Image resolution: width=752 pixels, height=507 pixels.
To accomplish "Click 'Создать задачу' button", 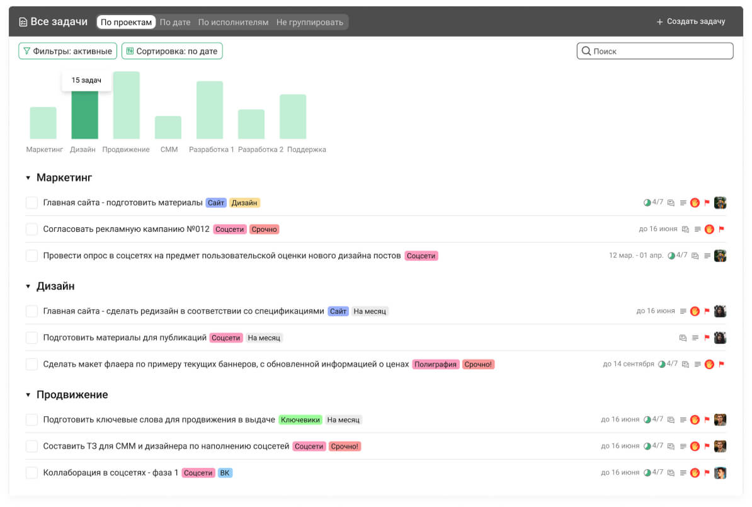I will (x=691, y=21).
